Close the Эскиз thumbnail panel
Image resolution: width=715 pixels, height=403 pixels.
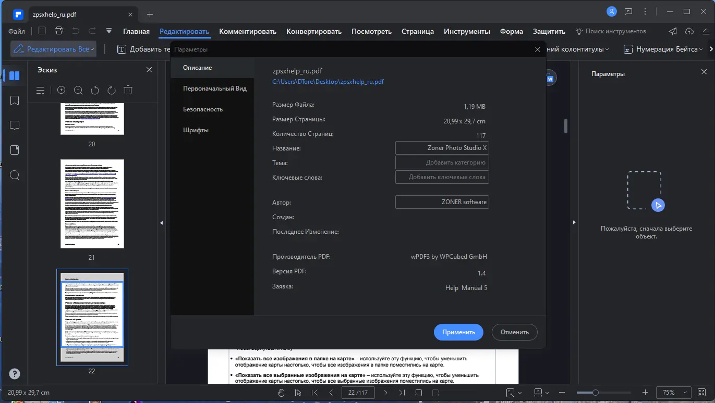pyautogui.click(x=149, y=70)
